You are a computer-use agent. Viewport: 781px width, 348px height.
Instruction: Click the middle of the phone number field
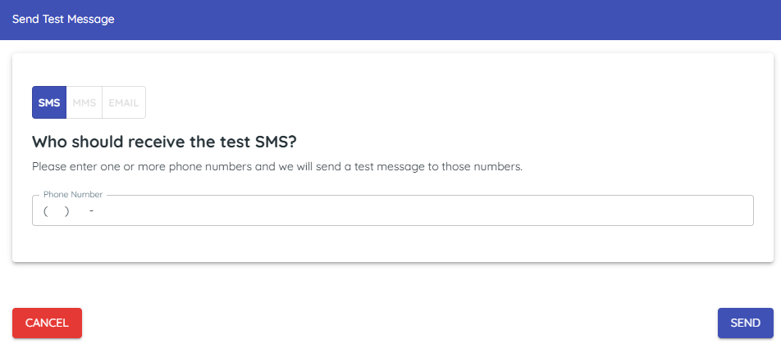tap(392, 211)
